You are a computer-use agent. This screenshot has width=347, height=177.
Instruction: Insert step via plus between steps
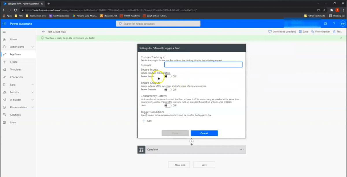pyautogui.click(x=191, y=141)
